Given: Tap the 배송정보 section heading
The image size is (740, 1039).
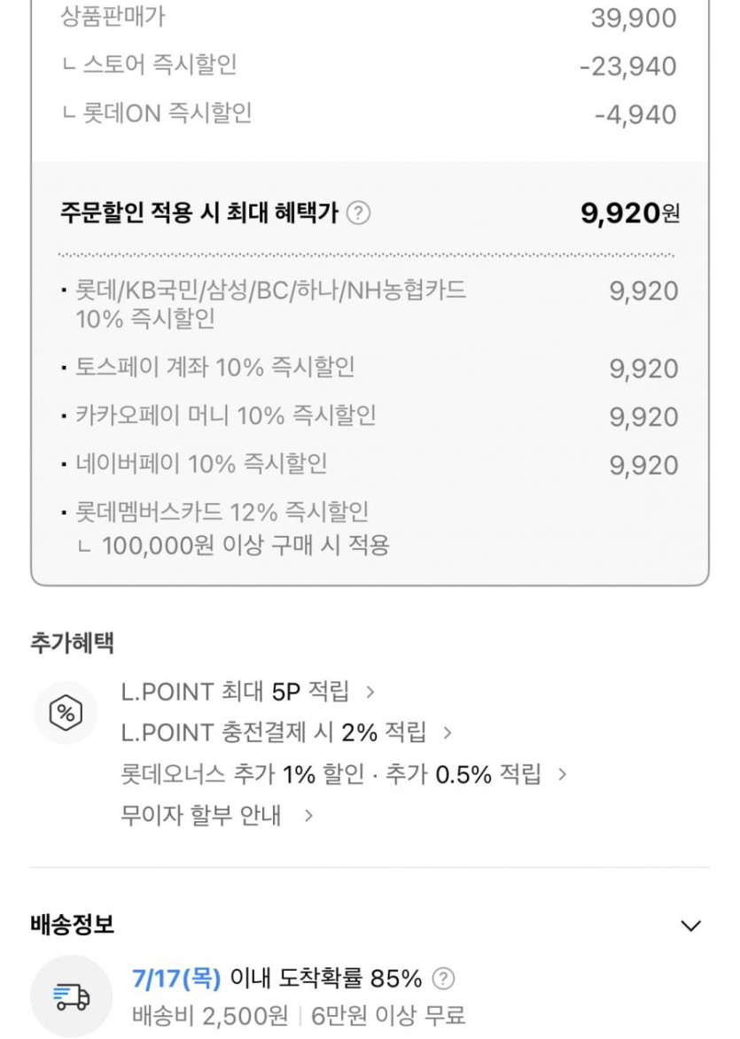Looking at the screenshot, I should [72, 926].
